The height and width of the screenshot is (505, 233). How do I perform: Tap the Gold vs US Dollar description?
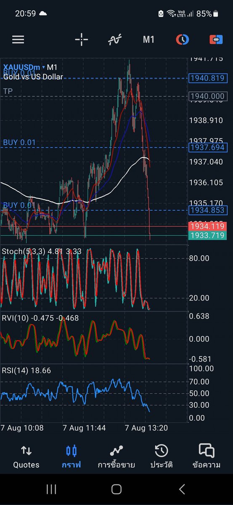click(33, 77)
